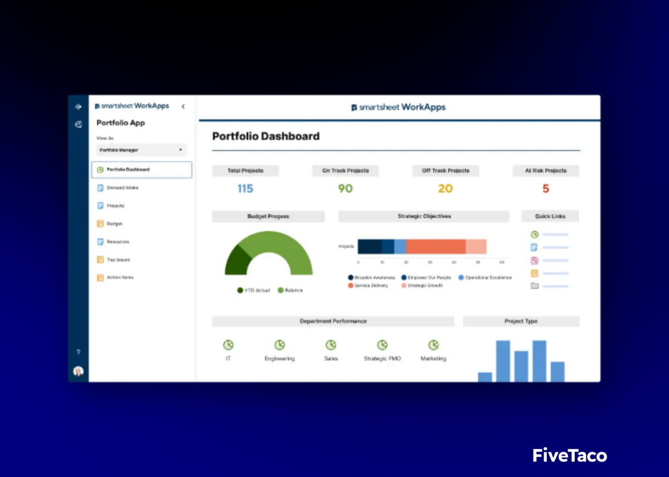Click the YTD Actual legend swatch
This screenshot has height=477, width=669.
click(x=240, y=290)
